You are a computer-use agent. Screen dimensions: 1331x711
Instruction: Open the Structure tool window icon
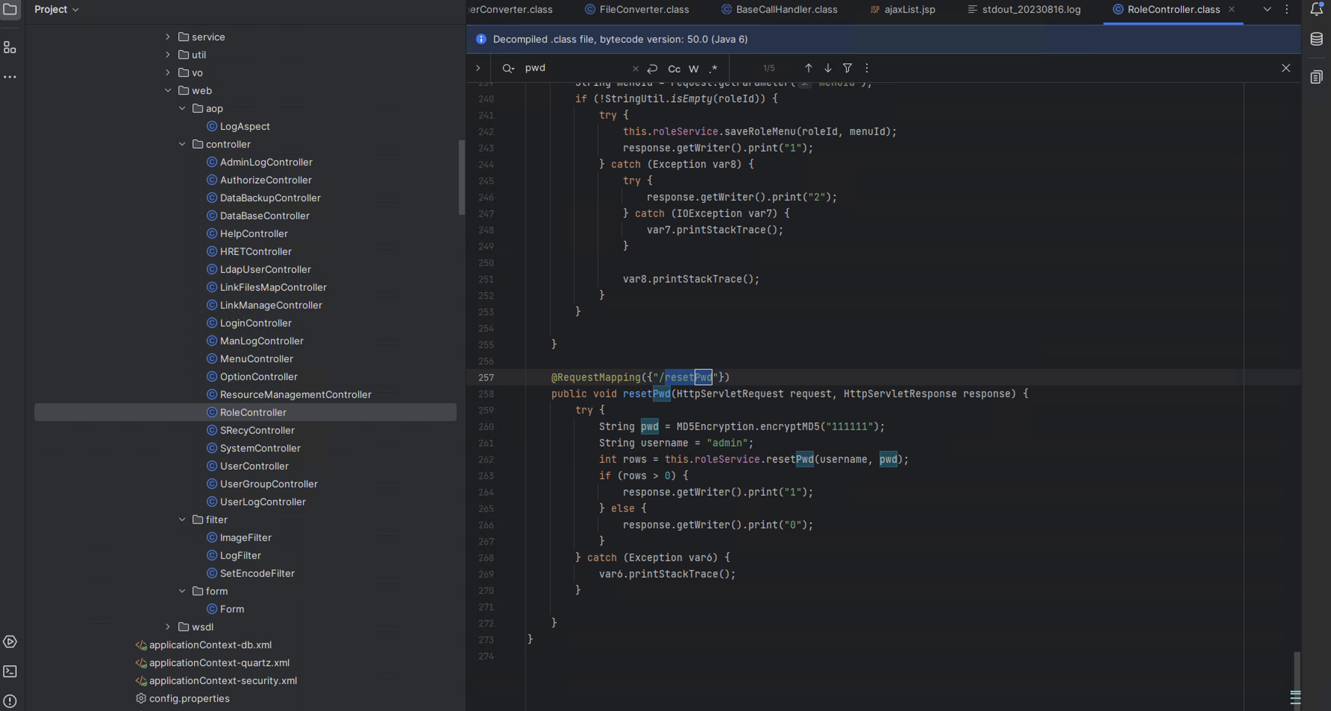click(x=10, y=47)
